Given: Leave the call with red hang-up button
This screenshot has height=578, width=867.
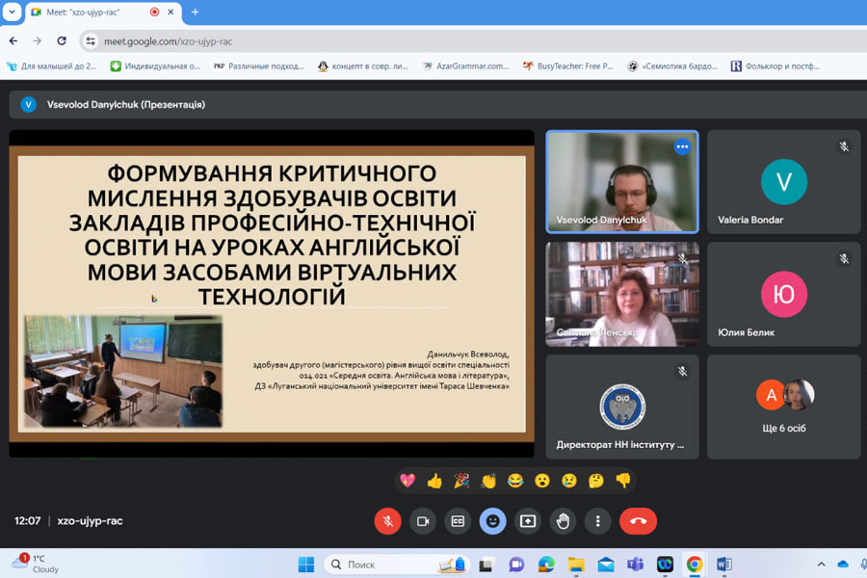Looking at the screenshot, I should click(x=638, y=521).
